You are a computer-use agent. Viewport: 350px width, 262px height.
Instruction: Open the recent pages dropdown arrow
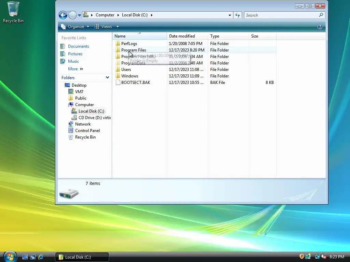tap(79, 15)
